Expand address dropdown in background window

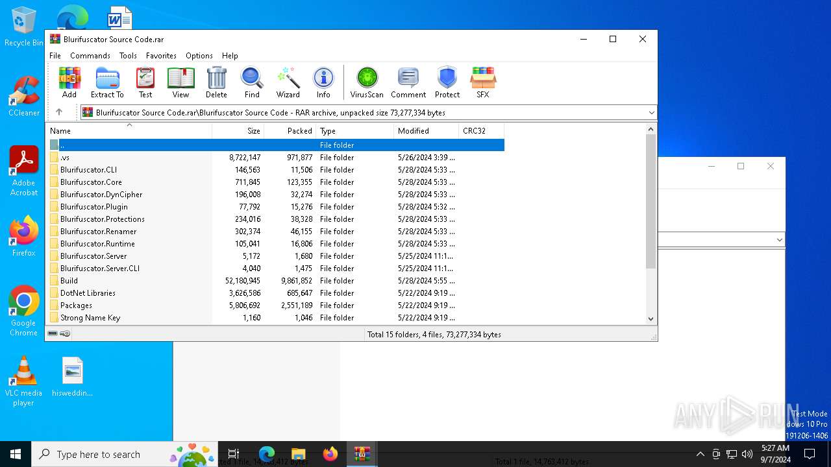[x=779, y=240]
